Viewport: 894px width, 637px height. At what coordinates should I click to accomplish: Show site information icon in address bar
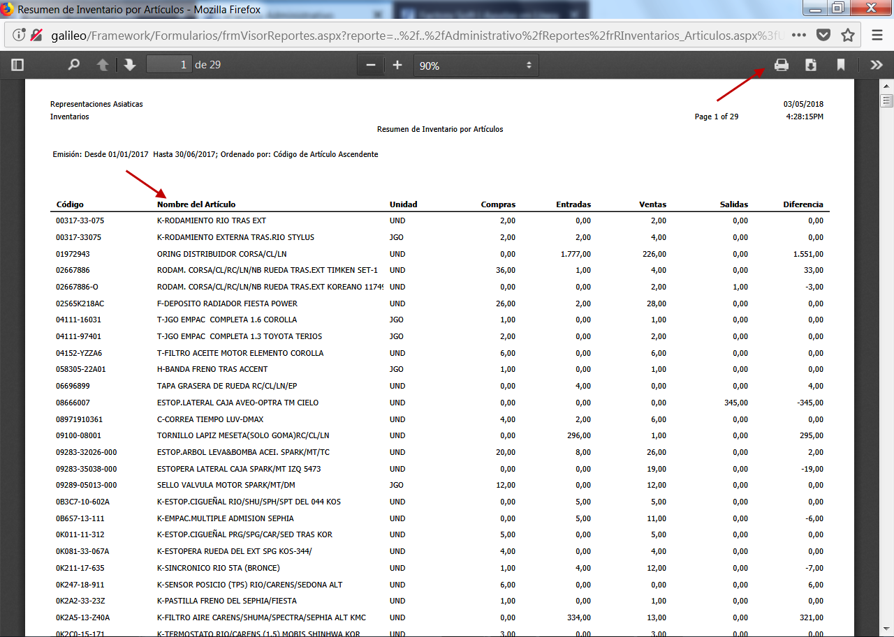20,35
